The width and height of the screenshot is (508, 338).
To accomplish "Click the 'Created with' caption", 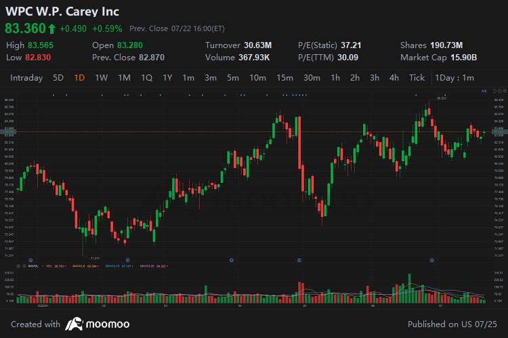I will 35,324.
